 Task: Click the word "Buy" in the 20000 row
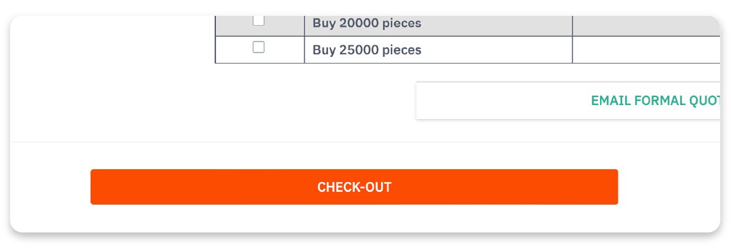pyautogui.click(x=323, y=24)
